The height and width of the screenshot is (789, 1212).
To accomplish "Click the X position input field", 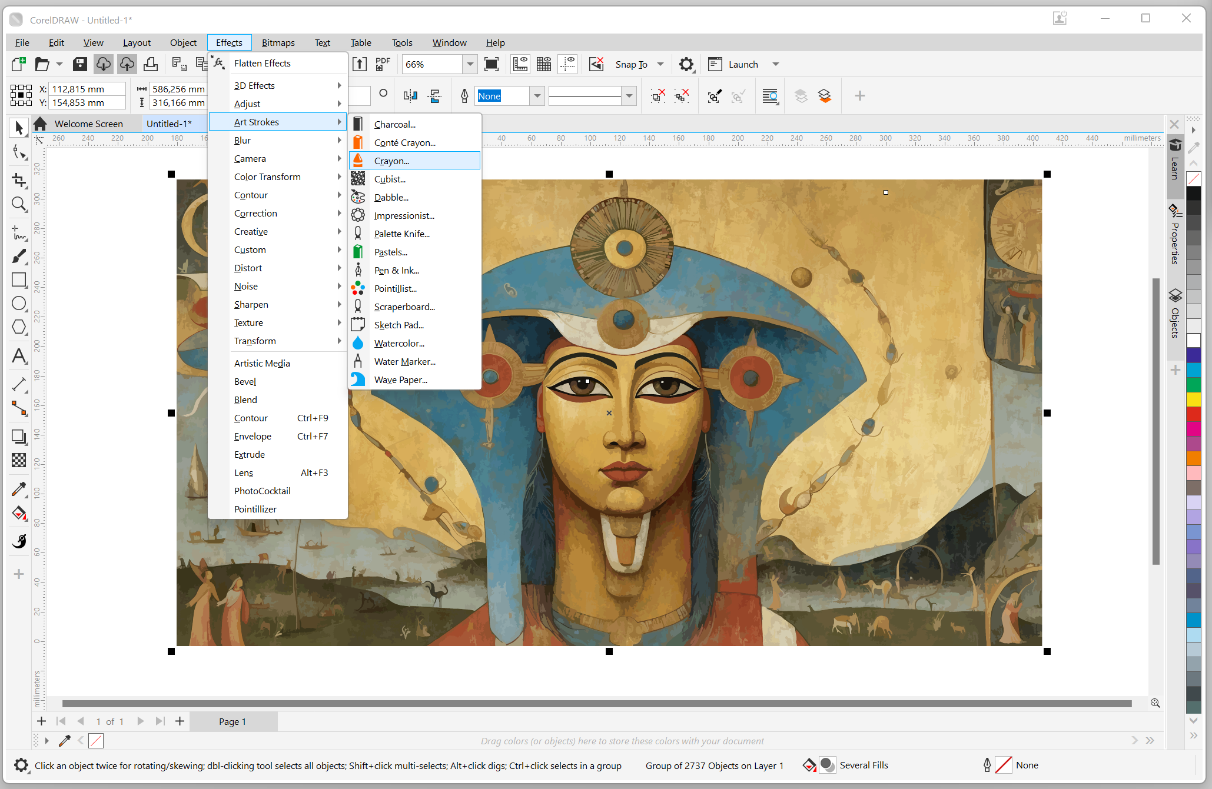I will tap(87, 89).
